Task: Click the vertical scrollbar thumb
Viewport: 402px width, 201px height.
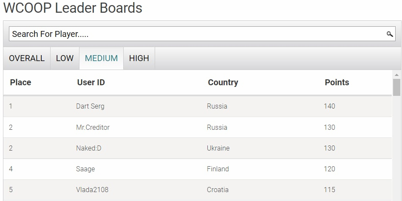Action: pos(396,87)
